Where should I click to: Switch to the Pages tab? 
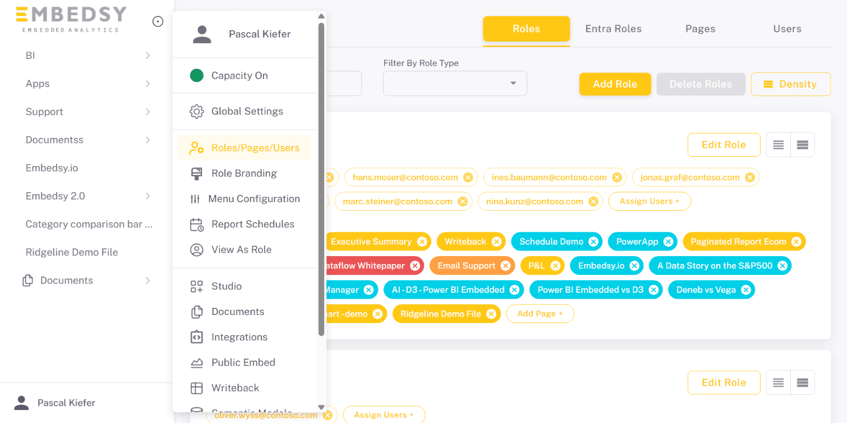(x=701, y=29)
